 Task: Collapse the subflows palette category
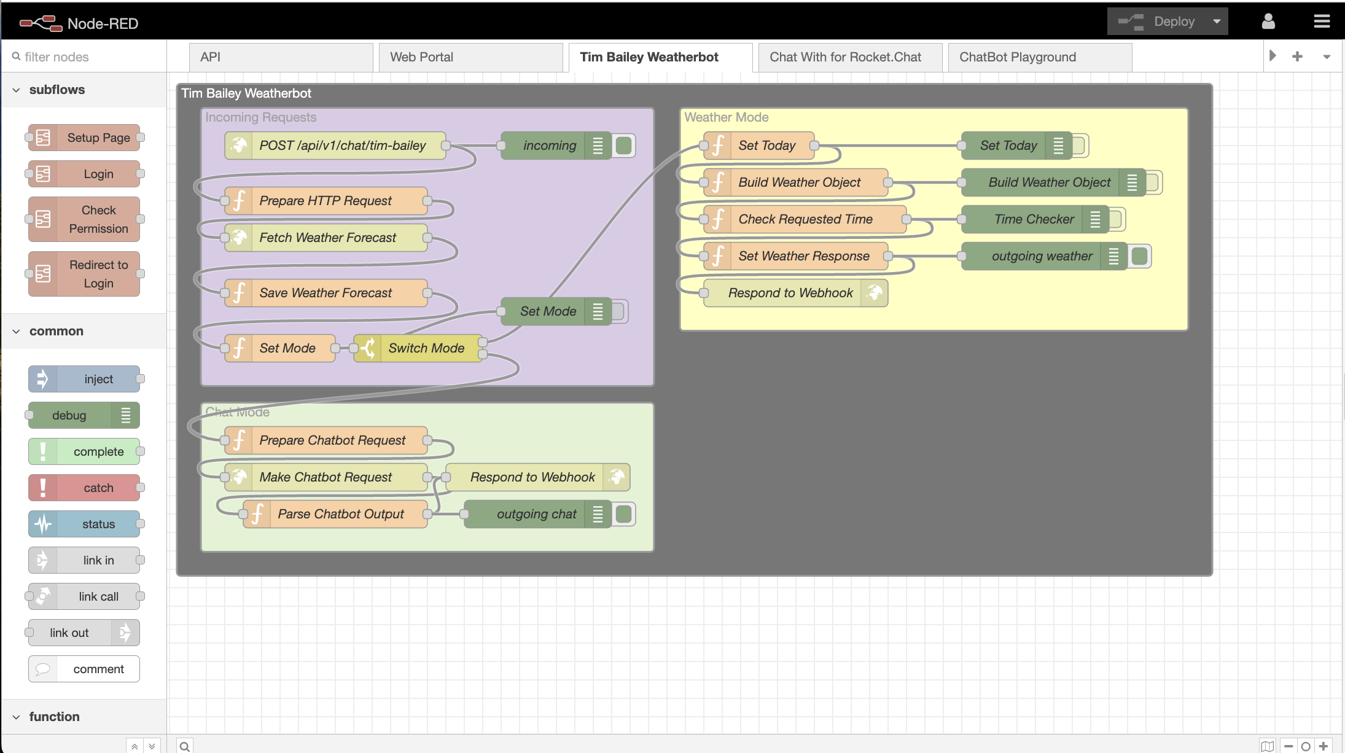coord(84,90)
